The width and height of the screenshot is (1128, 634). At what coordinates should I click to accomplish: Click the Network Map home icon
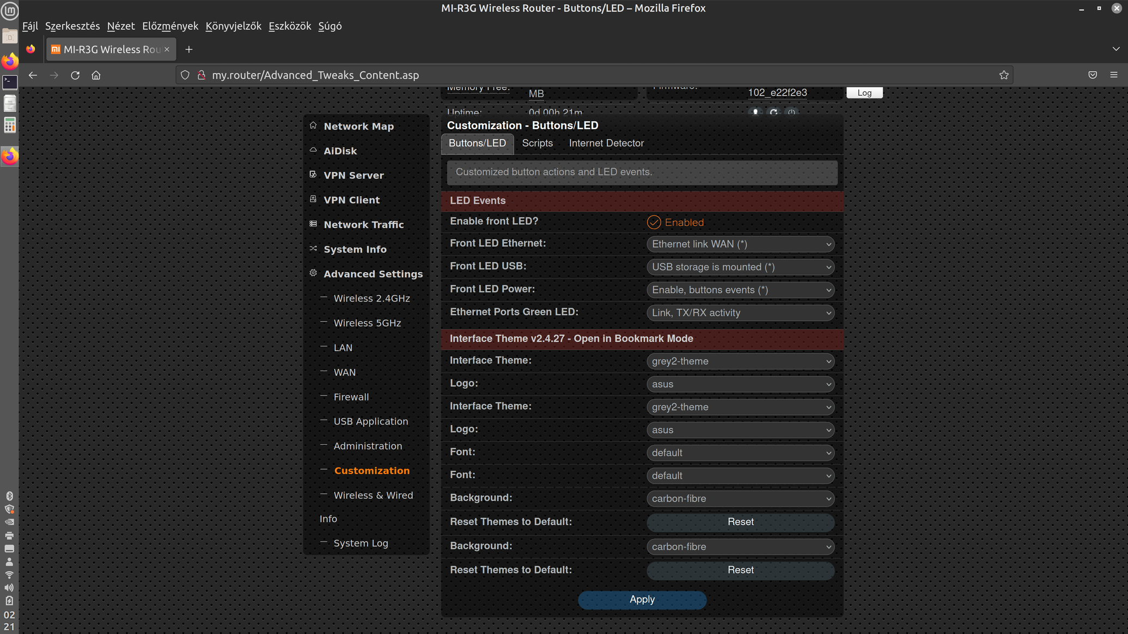(x=313, y=126)
